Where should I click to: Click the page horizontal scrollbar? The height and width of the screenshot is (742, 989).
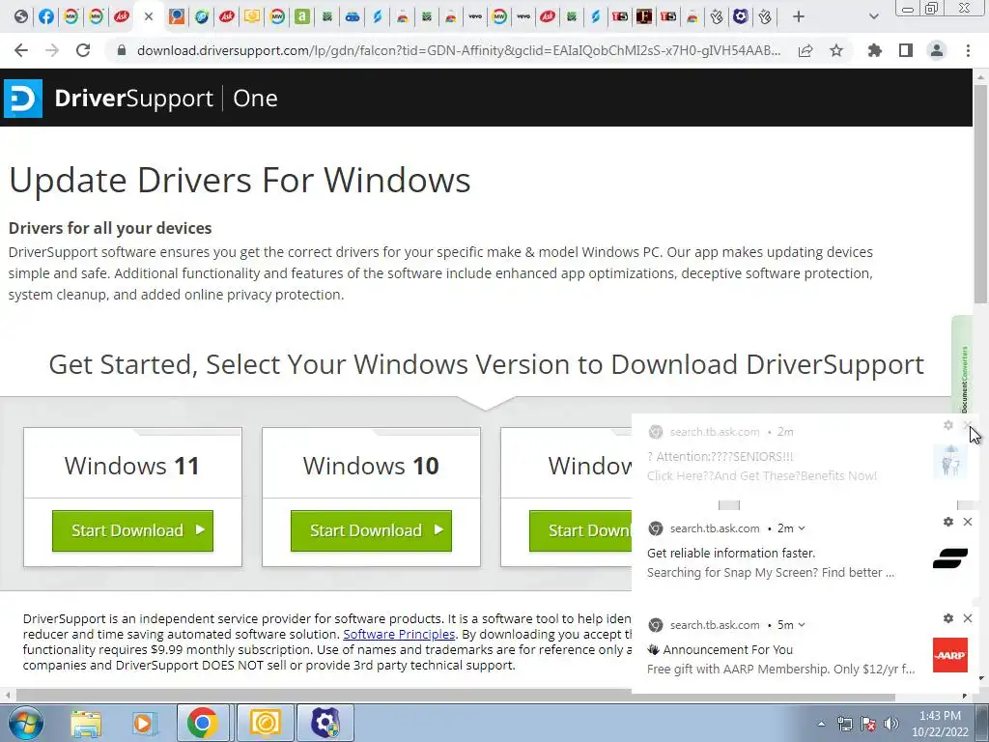click(x=456, y=696)
